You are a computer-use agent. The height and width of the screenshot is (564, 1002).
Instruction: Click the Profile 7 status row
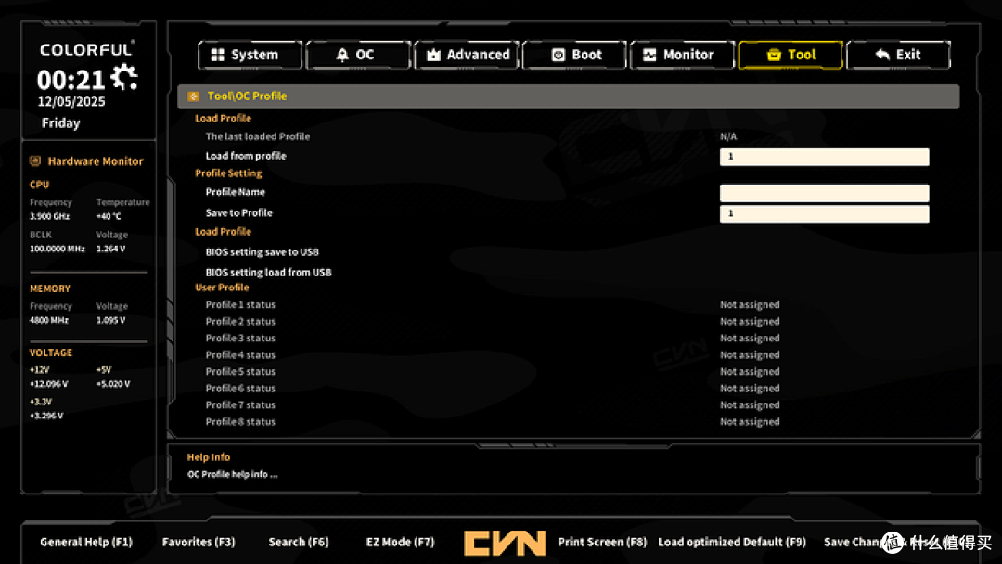[x=568, y=404]
